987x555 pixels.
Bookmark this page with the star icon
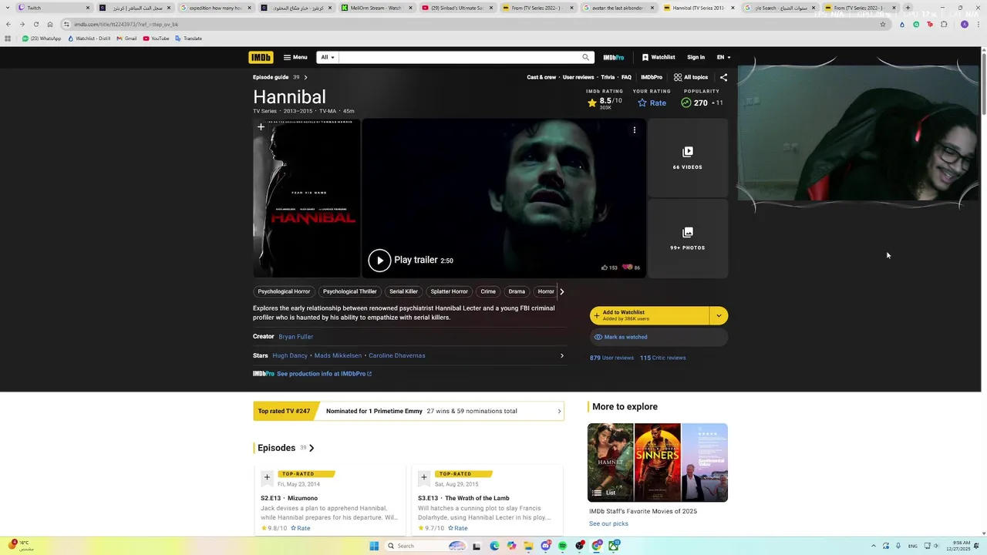pyautogui.click(x=883, y=24)
